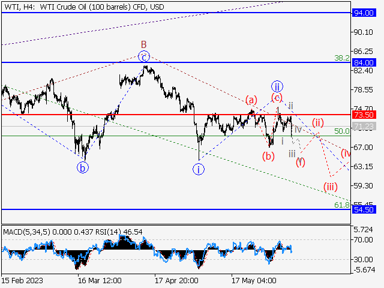This screenshot has width=384, height=288.
Task: Click the gray iii sub-wave label
Action: coord(292,154)
